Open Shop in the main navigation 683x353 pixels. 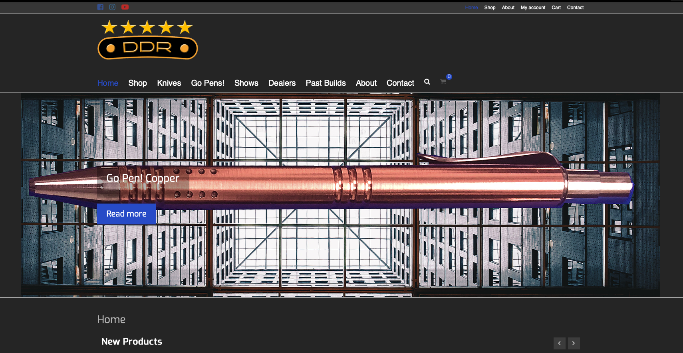click(137, 83)
